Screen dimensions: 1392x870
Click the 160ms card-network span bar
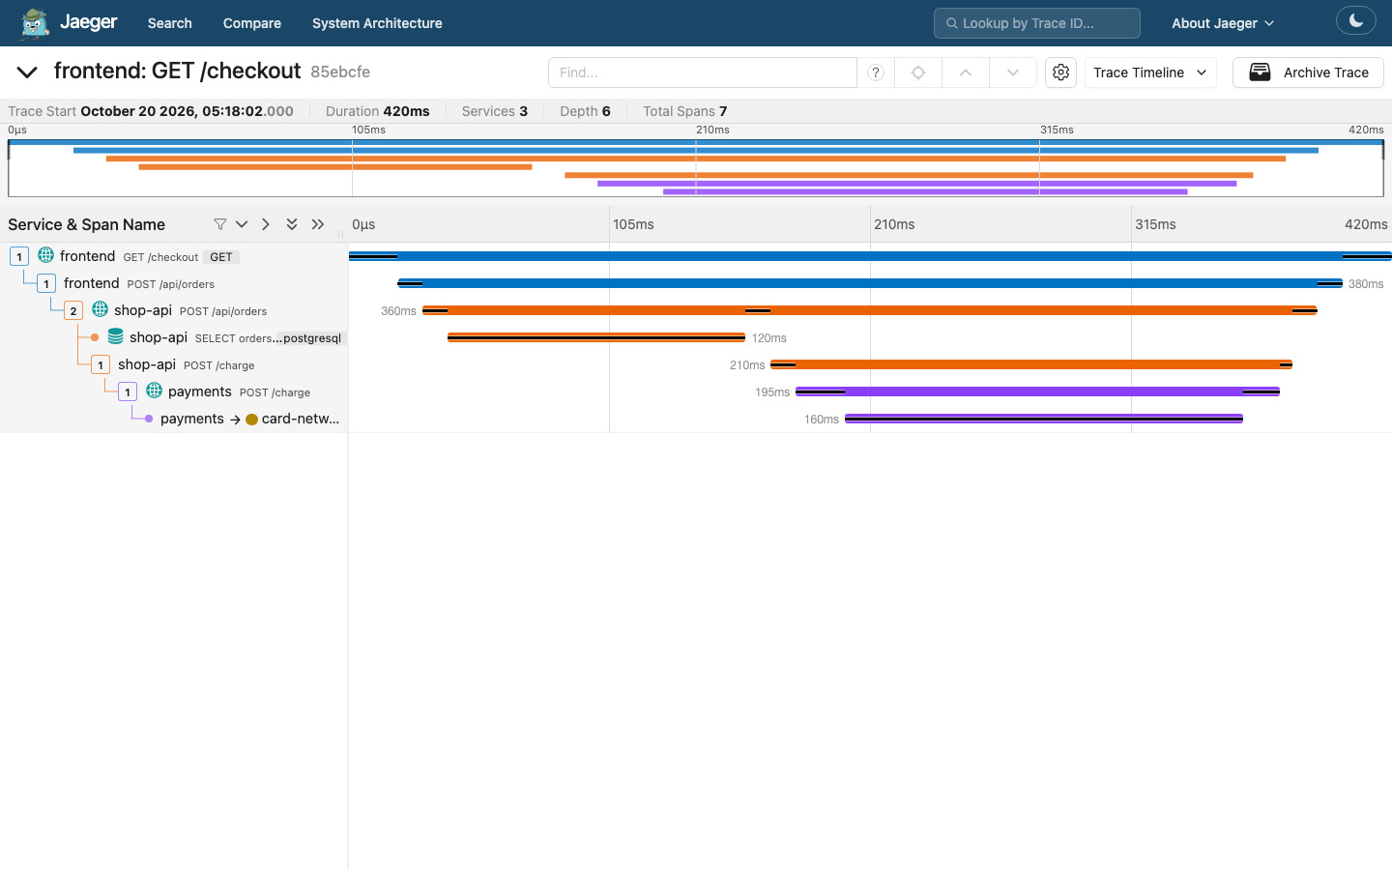(x=1044, y=419)
